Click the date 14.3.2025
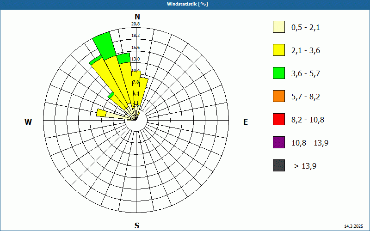The width and height of the screenshot is (370, 231). [x=353, y=226]
